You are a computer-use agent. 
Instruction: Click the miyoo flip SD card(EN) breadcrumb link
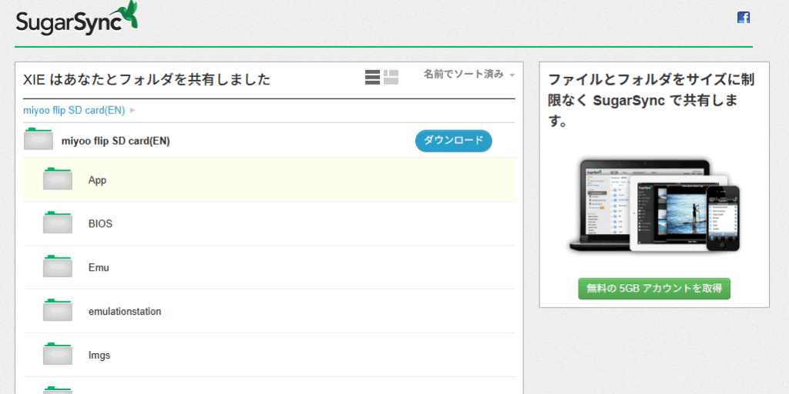(74, 111)
